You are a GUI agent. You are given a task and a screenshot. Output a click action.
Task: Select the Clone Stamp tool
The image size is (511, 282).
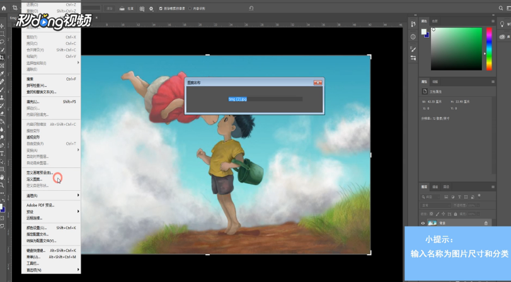click(x=2, y=98)
